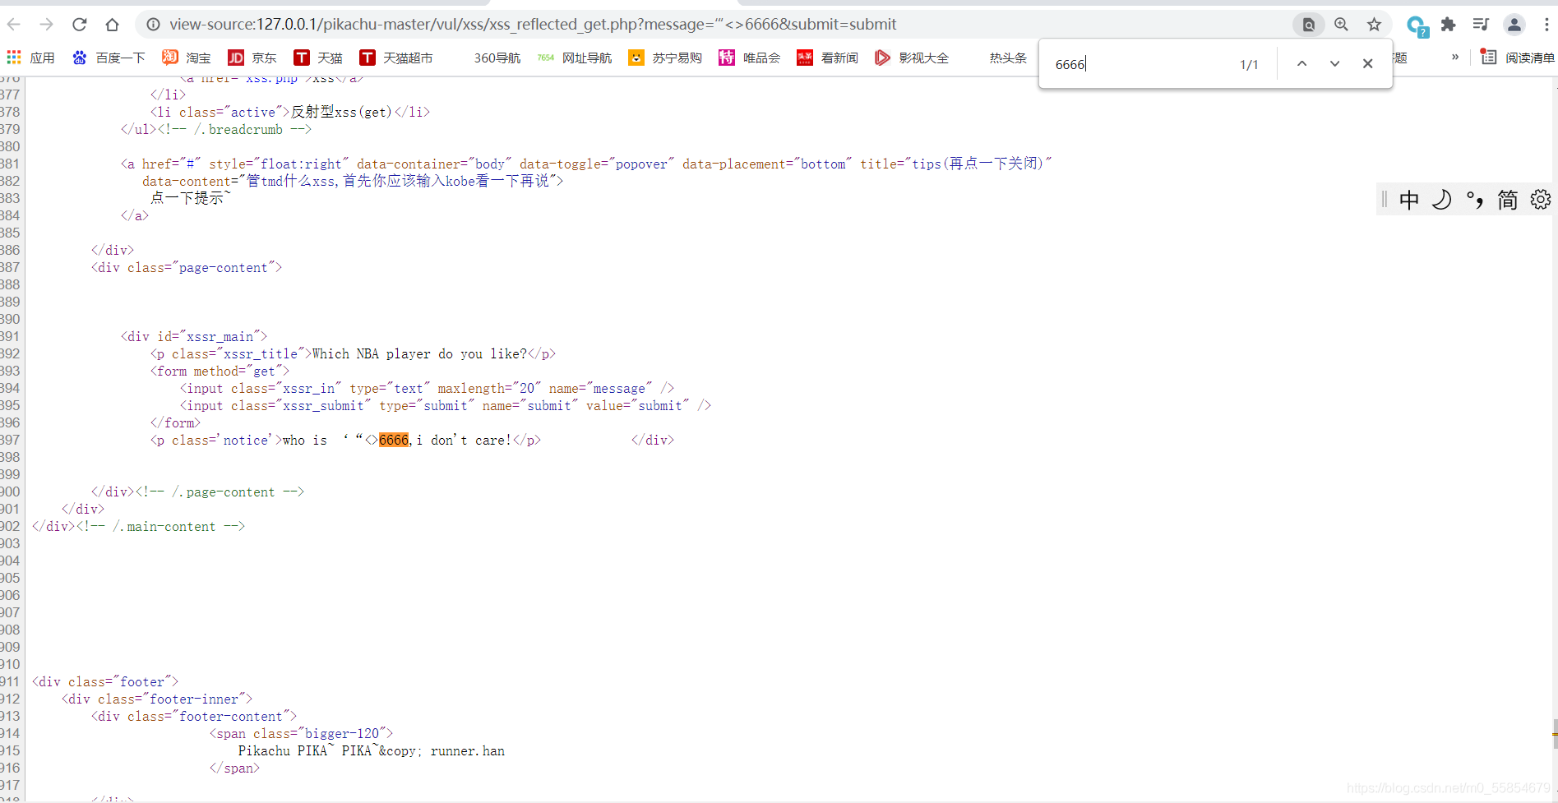The height and width of the screenshot is (803, 1558).
Task: Open the 影视大全 bookmark
Action: click(x=912, y=58)
